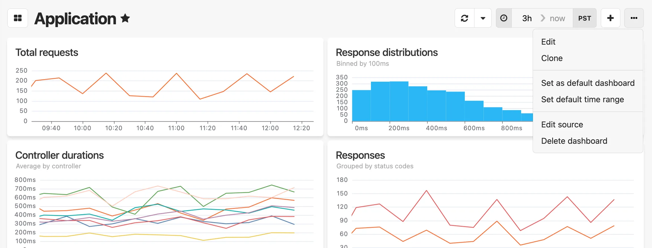Expand the refresh interval dropdown arrow
Image resolution: width=652 pixels, height=248 pixels.
click(483, 18)
